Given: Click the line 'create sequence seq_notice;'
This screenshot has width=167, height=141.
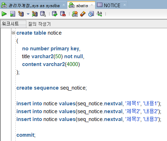Looking at the screenshot, I should pos(52,88).
